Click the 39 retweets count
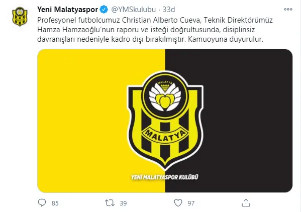 123,203
